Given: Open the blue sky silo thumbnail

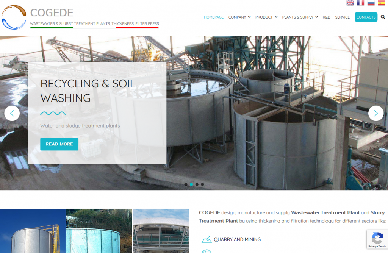Looking at the screenshot, I should click(33, 231).
